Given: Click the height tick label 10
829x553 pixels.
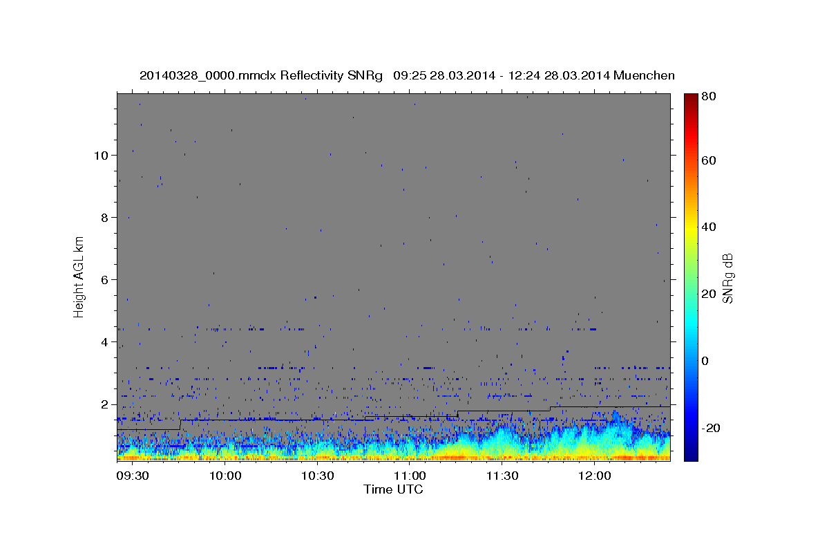Looking at the screenshot, I should click(x=100, y=155).
